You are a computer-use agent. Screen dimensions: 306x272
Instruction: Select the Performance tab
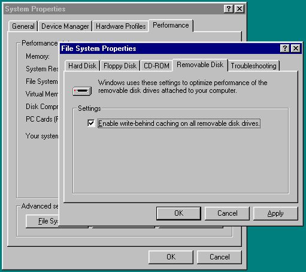pos(171,25)
